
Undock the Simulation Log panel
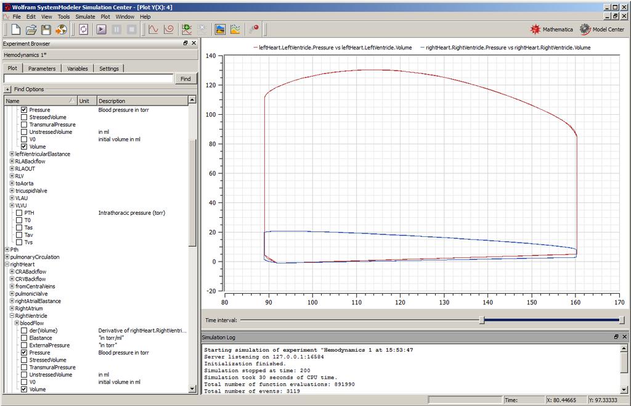click(x=616, y=337)
